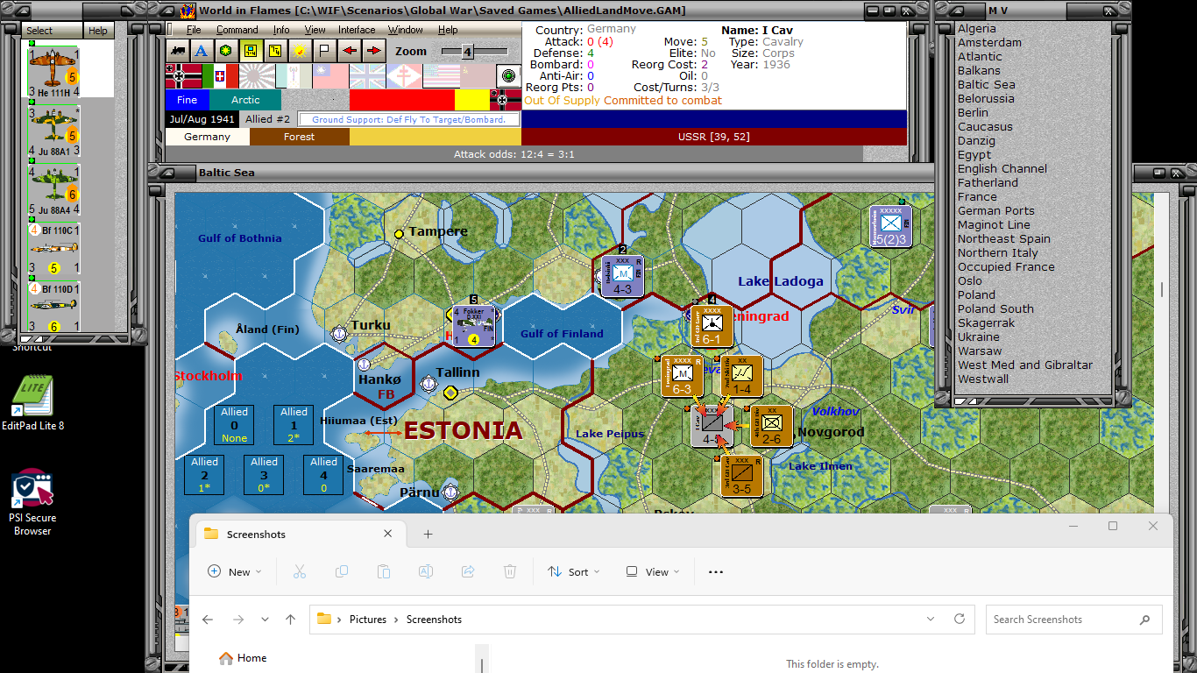Click the sun weather toolbar icon

pyautogui.click(x=300, y=51)
